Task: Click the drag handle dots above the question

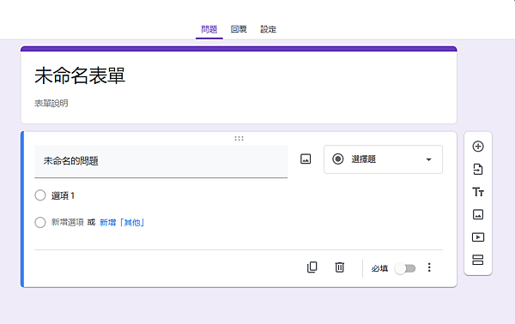Action: click(239, 138)
